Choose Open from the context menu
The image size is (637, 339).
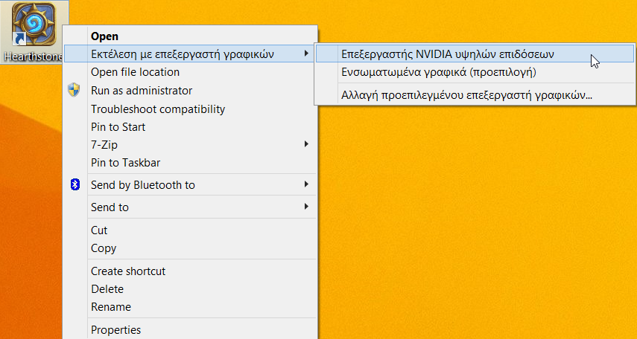click(x=104, y=36)
